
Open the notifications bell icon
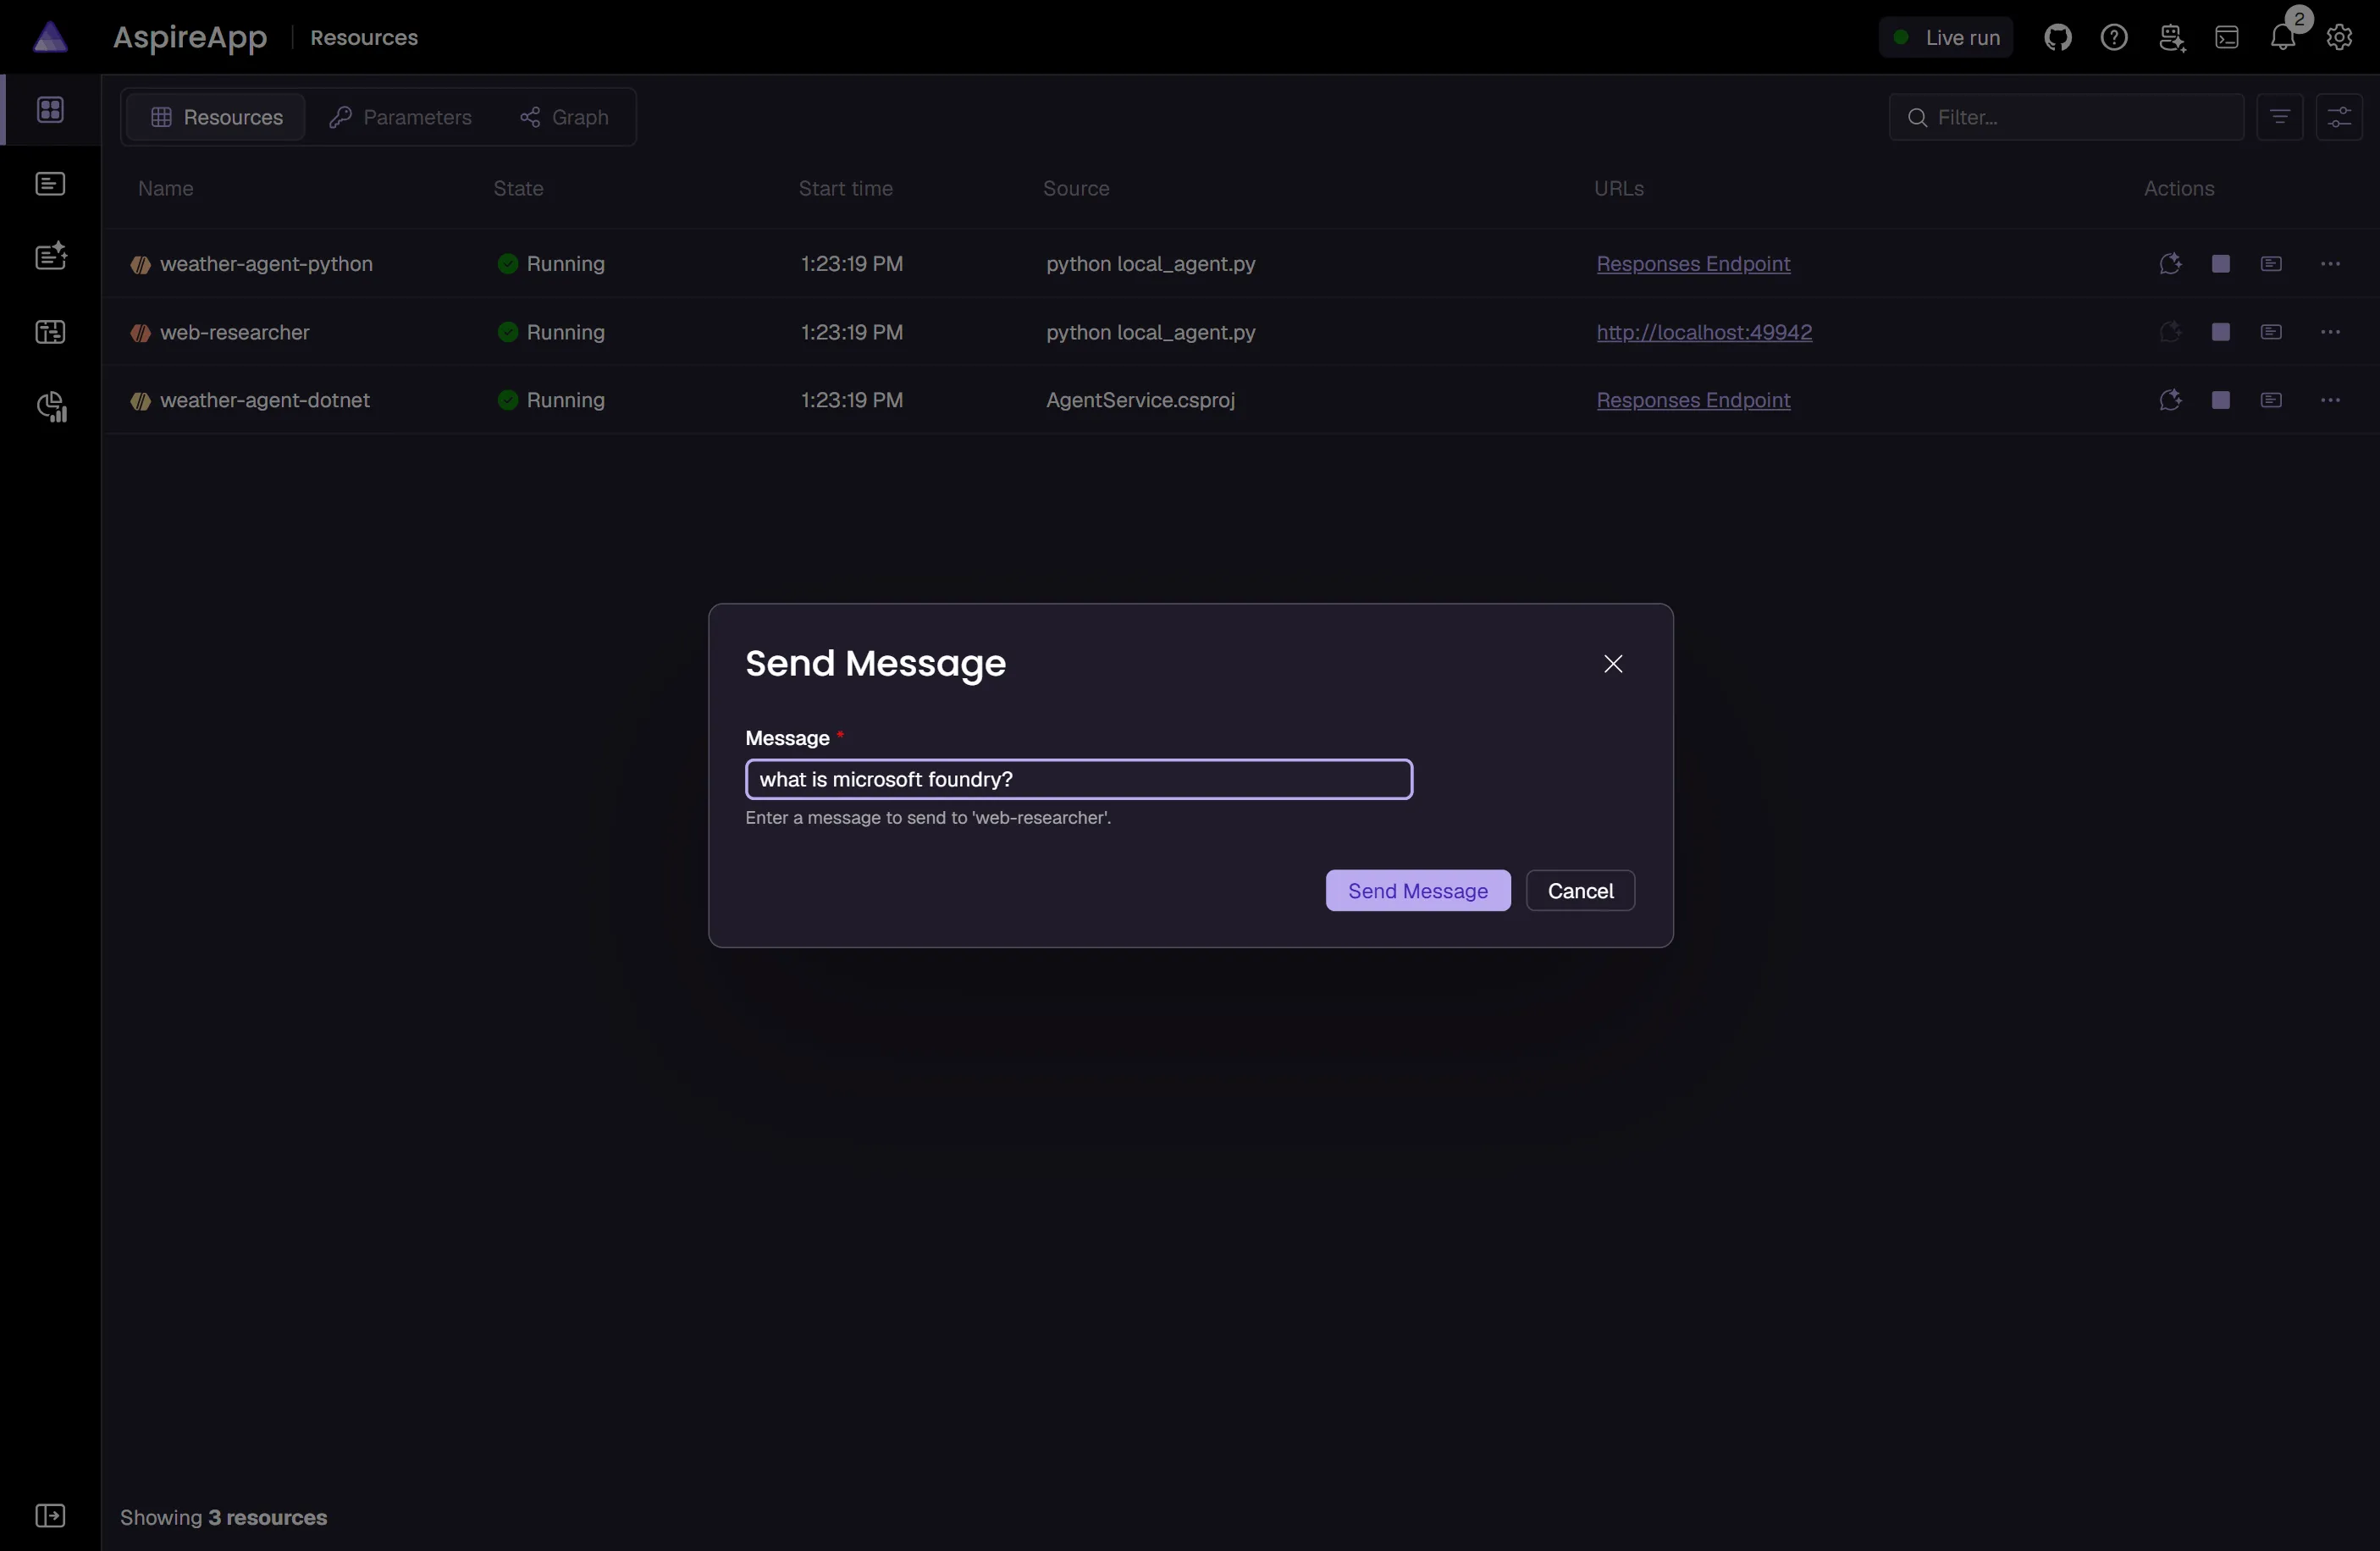2282,37
